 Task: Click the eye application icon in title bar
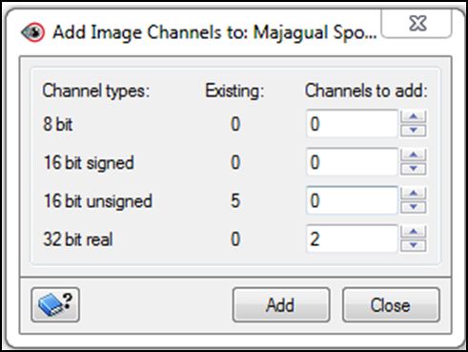[x=32, y=32]
